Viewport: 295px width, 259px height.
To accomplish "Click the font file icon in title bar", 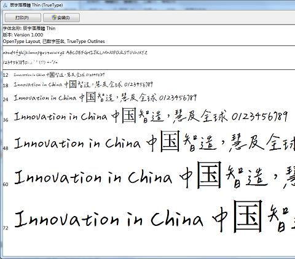I will 6,5.
